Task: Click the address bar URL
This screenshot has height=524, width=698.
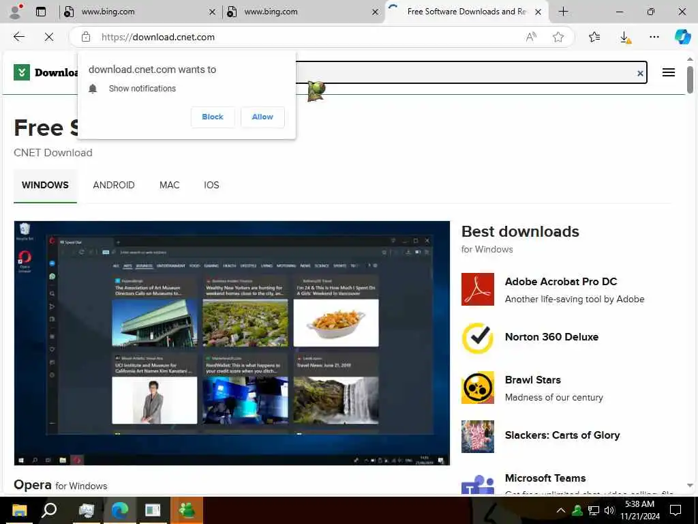Action: (158, 37)
